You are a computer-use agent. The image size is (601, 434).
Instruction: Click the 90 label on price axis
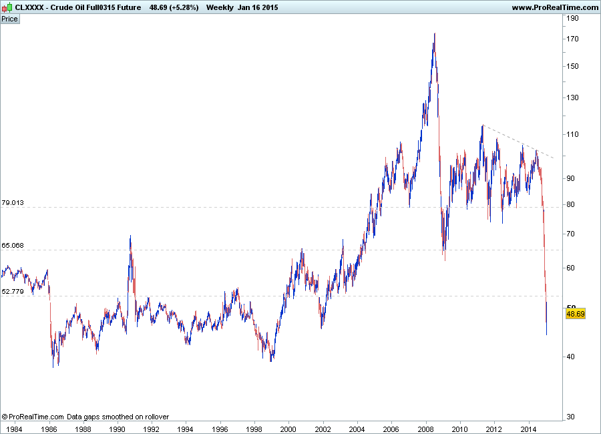click(x=571, y=179)
